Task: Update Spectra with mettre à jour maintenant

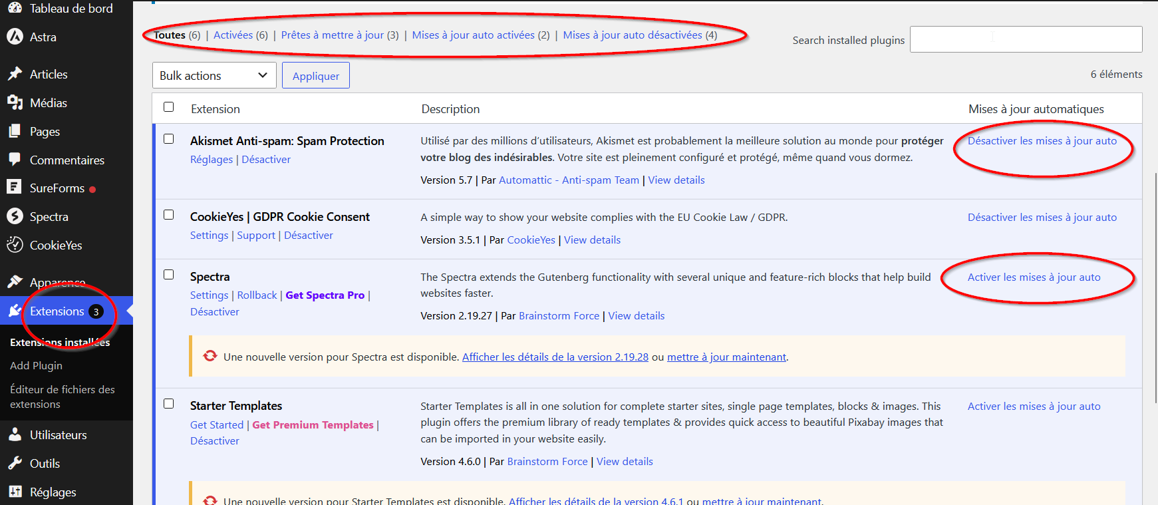Action: tap(726, 357)
